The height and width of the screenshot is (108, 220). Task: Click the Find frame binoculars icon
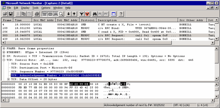95,14
